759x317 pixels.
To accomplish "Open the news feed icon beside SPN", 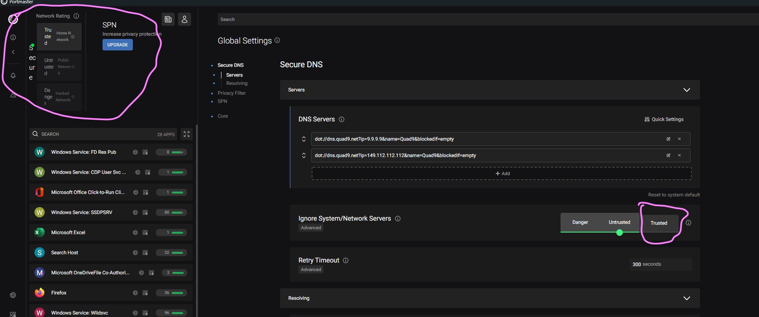I will 168,19.
